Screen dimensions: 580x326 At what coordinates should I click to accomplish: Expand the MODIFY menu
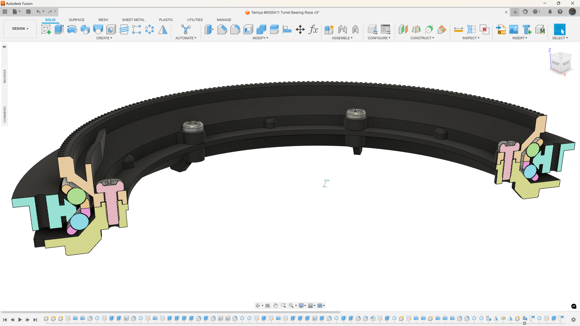[x=260, y=38]
